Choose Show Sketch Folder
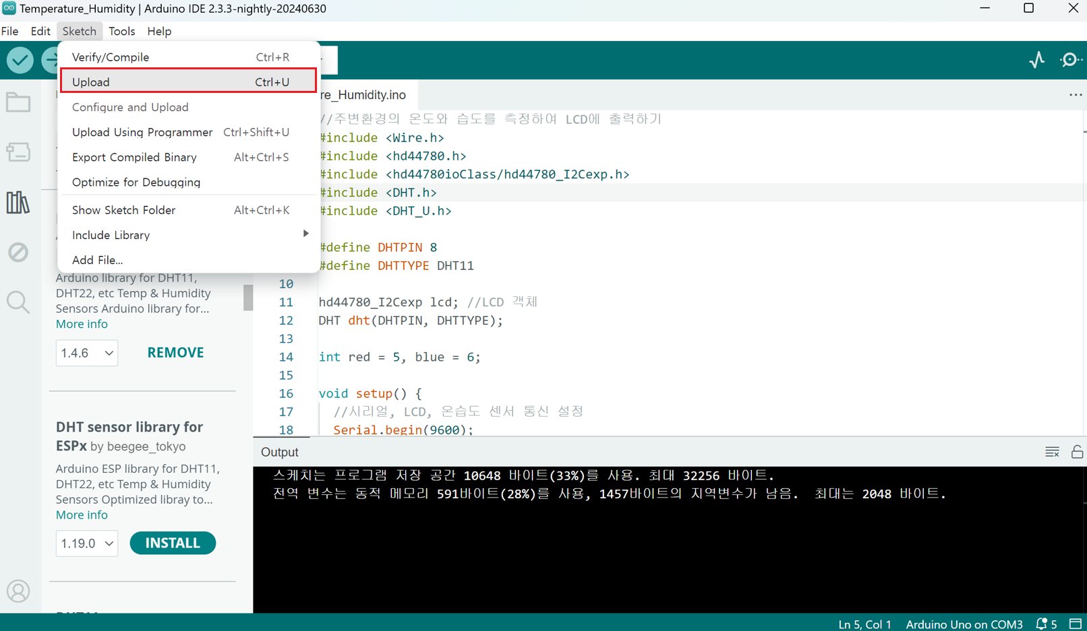This screenshot has height=631, width=1087. pyautogui.click(x=188, y=210)
